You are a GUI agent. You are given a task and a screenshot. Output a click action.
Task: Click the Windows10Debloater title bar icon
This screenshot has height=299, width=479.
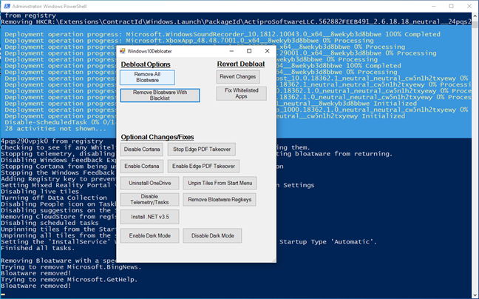(x=123, y=51)
